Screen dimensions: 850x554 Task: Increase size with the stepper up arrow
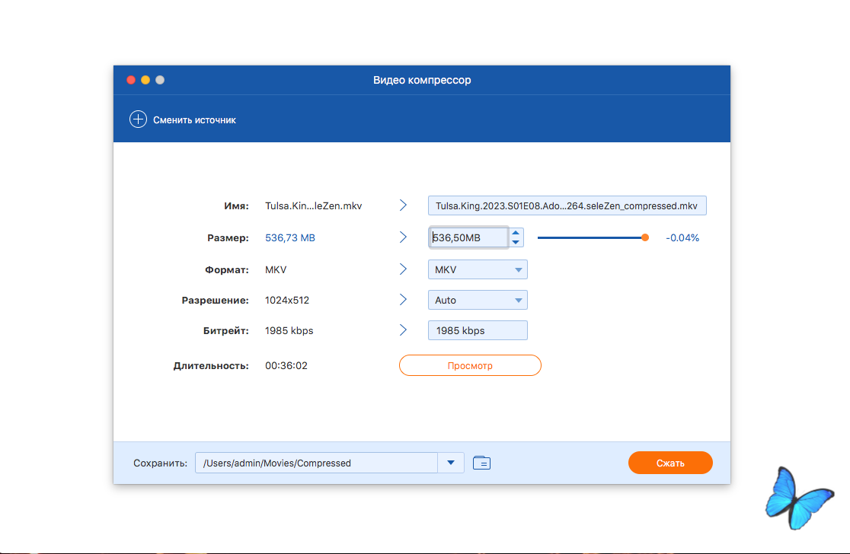click(x=516, y=234)
